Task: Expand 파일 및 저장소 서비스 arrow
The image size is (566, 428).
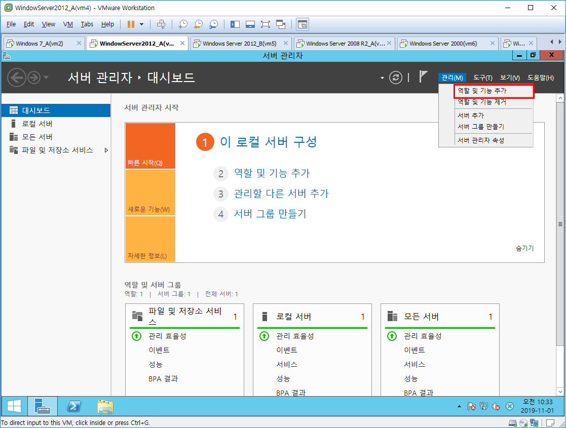Action: tap(106, 150)
